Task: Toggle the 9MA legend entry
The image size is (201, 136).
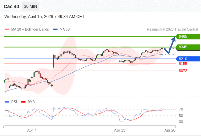Action: (28, 102)
